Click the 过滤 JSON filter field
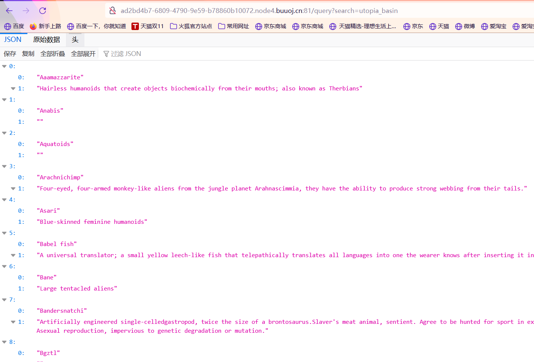The image size is (534, 362). coord(126,54)
